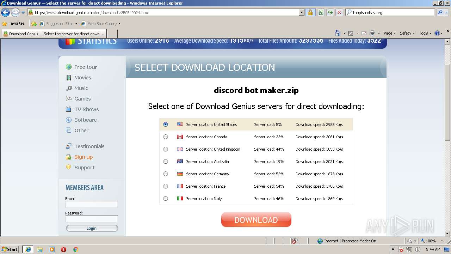Click the volume speaker tray icon

point(417,249)
